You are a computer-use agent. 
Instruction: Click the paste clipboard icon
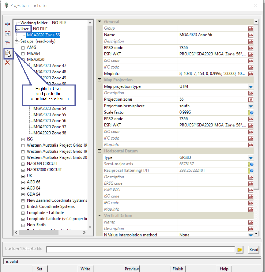pyautogui.click(x=8, y=53)
